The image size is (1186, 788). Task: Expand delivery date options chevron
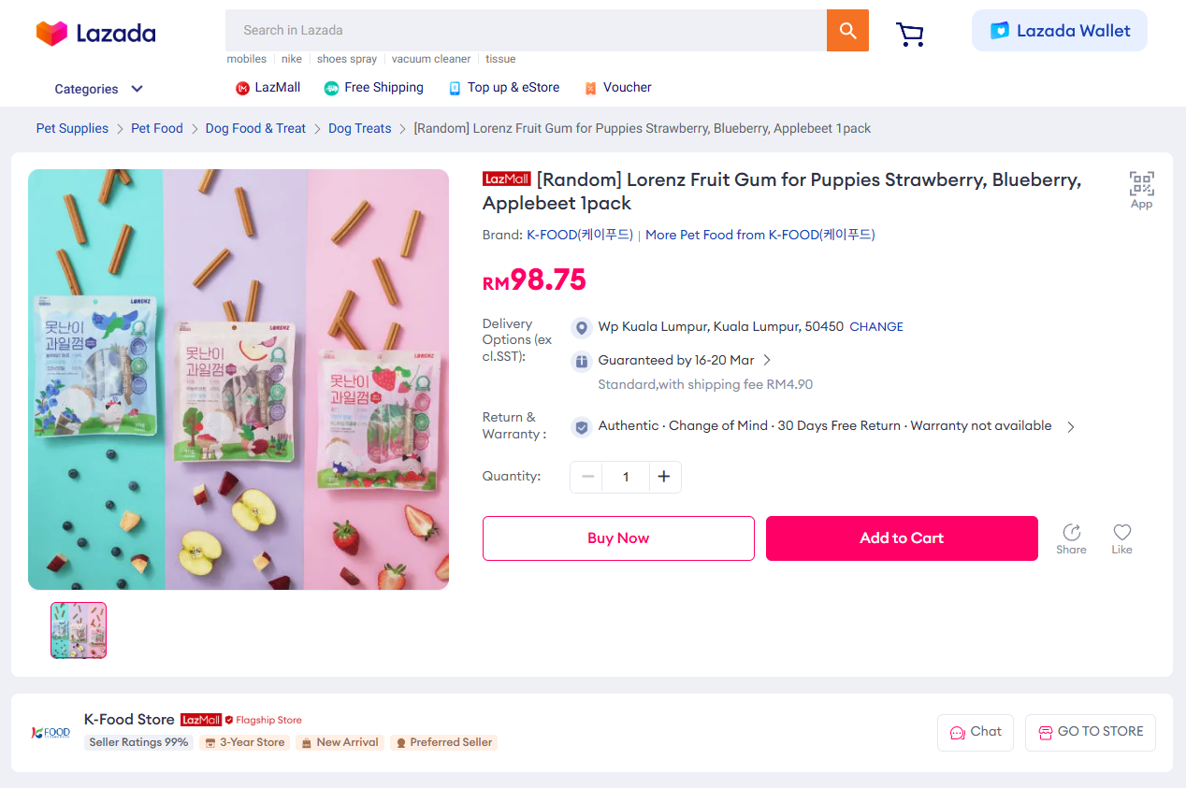pos(767,360)
